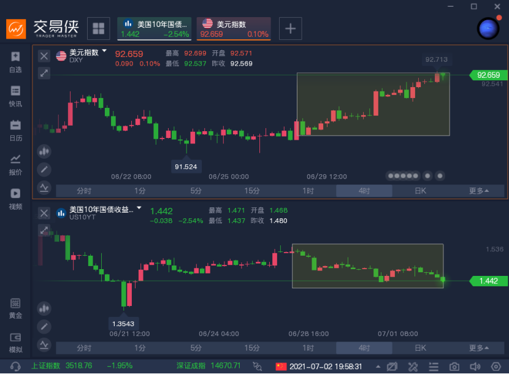
Task: Open the 黄金 gold sidebar item
Action: [x=15, y=308]
